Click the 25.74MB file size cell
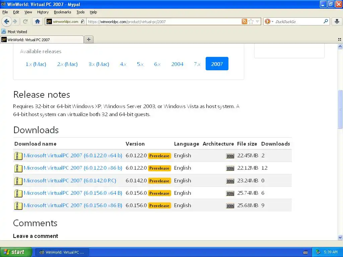The height and width of the screenshot is (257, 343). click(x=248, y=193)
